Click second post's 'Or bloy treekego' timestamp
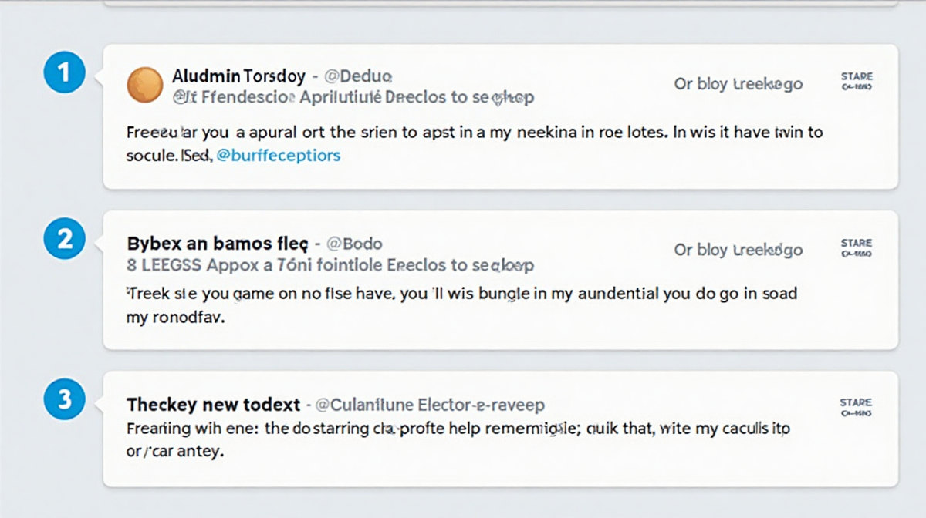The height and width of the screenshot is (518, 926). coord(738,250)
